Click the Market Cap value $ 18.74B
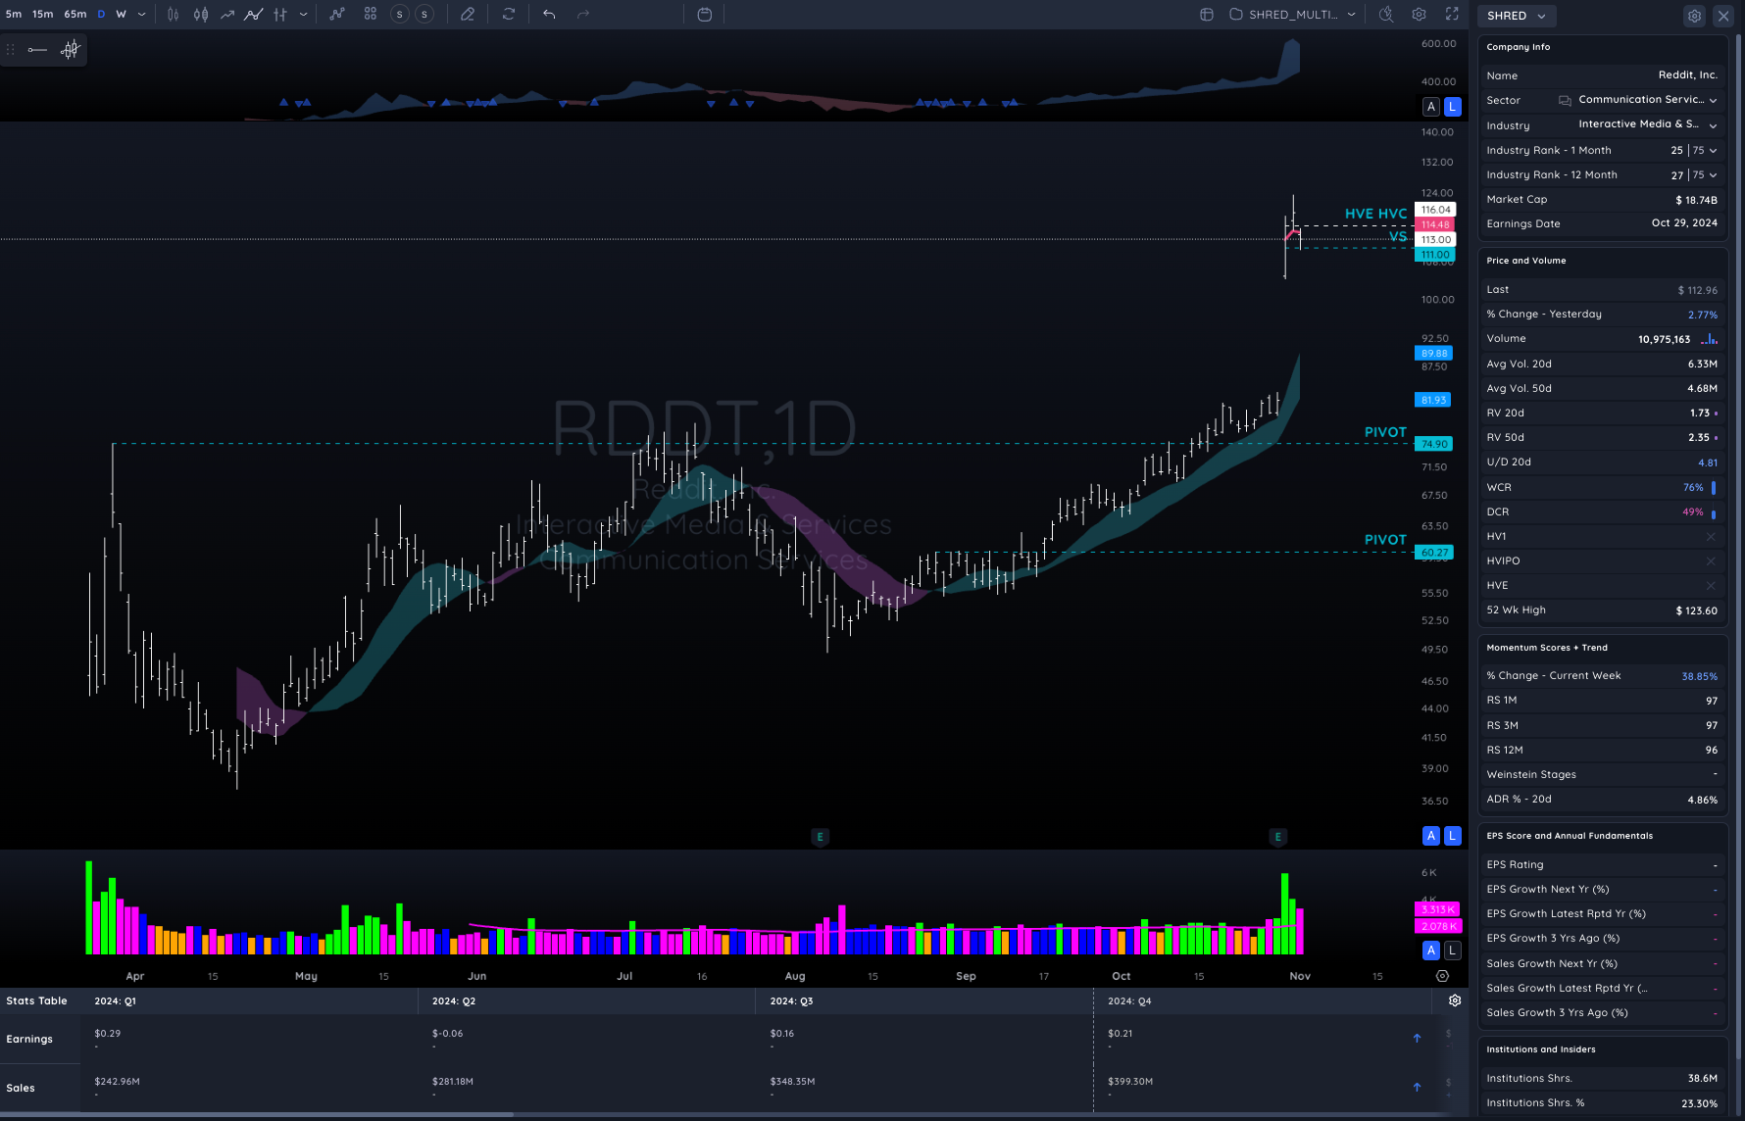This screenshot has width=1745, height=1121. coord(1696,200)
